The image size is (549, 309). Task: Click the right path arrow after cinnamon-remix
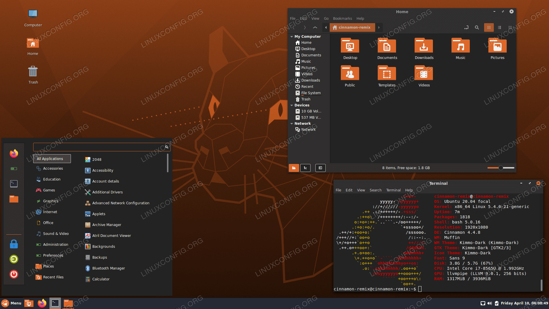tap(379, 27)
